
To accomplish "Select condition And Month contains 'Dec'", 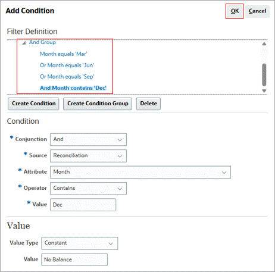I will pos(73,88).
